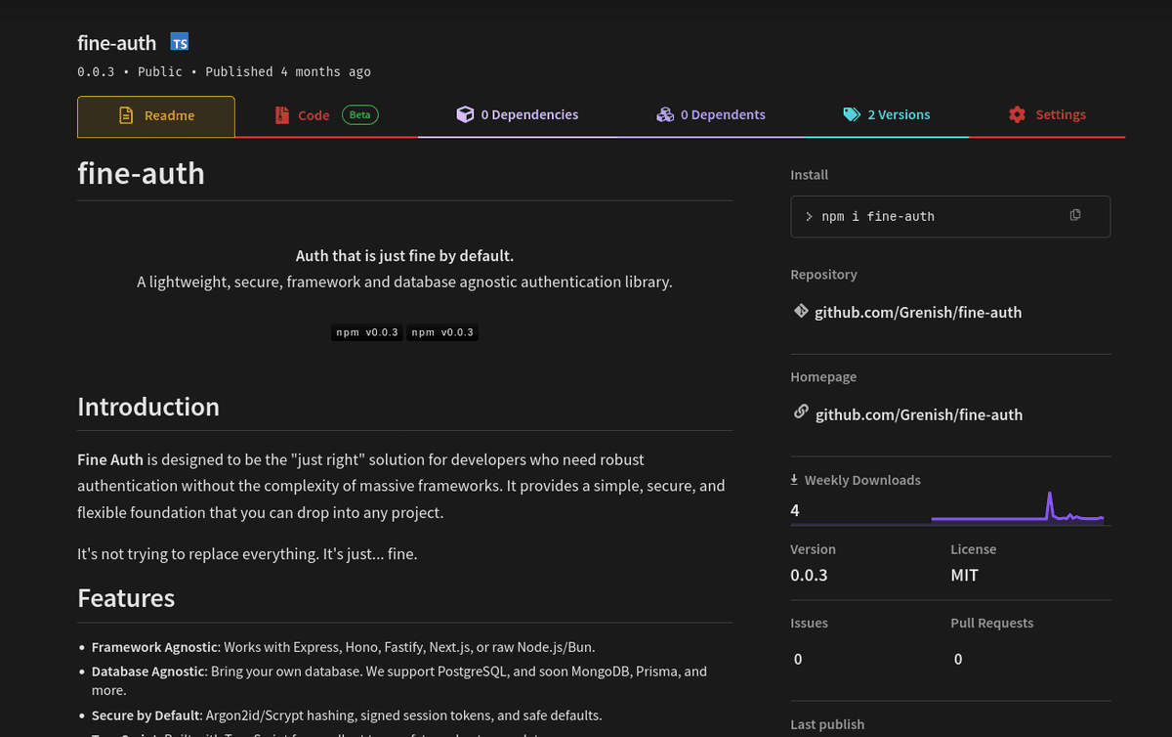
Task: Click the MIT license value
Action: coord(964,575)
